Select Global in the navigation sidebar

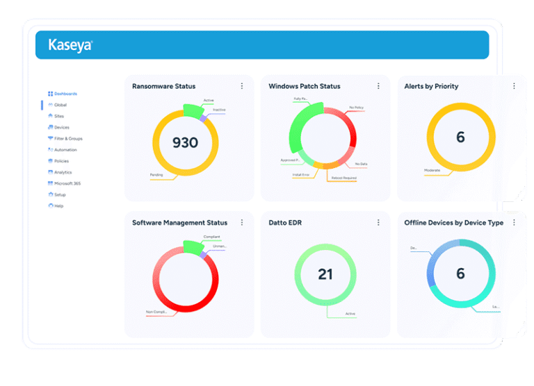pyautogui.click(x=60, y=105)
